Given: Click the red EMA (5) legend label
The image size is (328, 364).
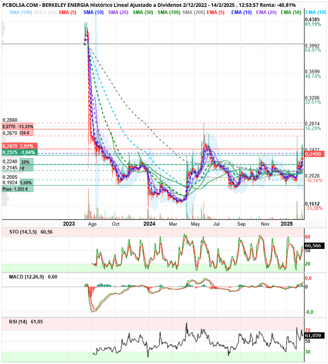Looking at the screenshot, I should click(x=216, y=12).
